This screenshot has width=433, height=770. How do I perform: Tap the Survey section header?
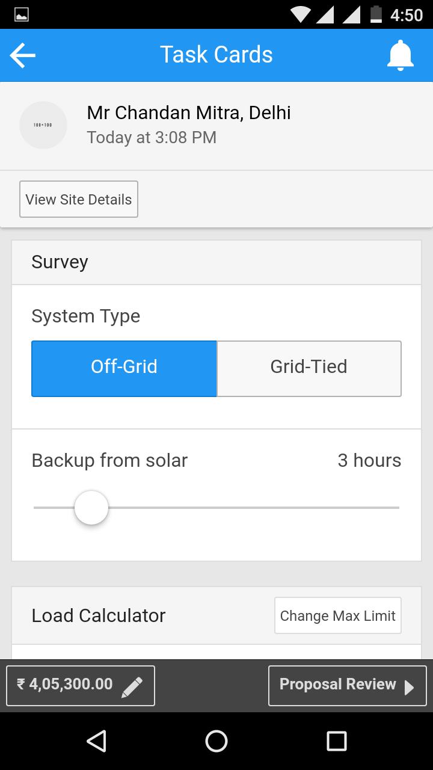coord(216,262)
